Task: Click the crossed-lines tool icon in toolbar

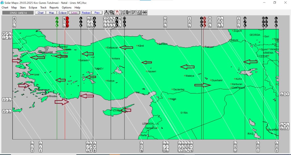Action: tap(123, 12)
